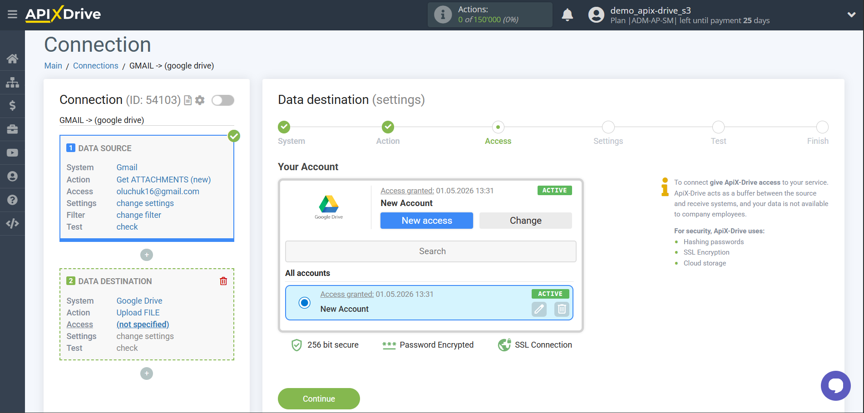Edit the New Account entry pencil icon
Image resolution: width=864 pixels, height=413 pixels.
click(x=539, y=309)
